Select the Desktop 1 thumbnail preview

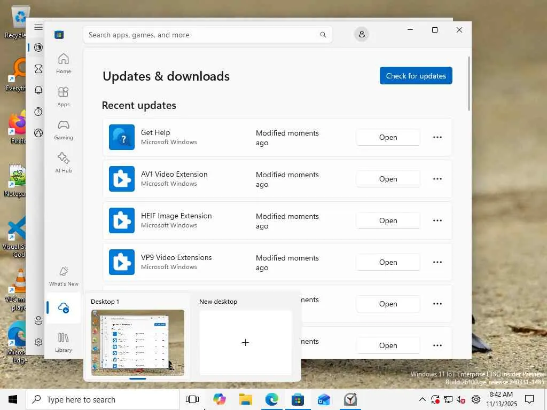click(138, 342)
